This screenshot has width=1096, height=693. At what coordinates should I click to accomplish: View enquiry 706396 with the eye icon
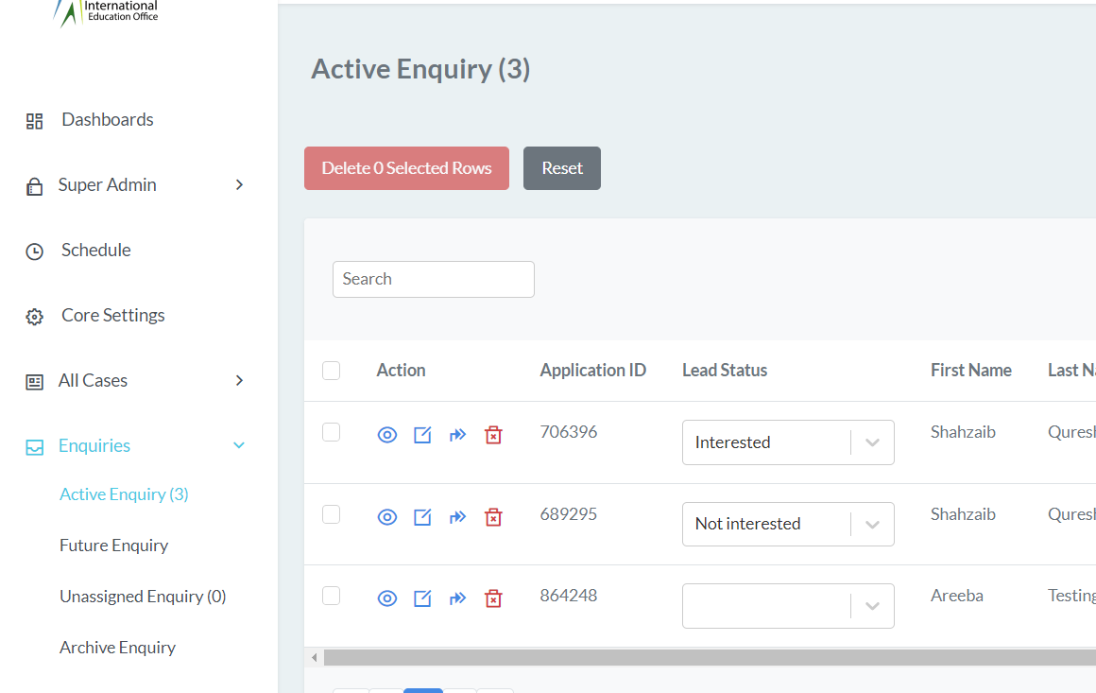387,435
